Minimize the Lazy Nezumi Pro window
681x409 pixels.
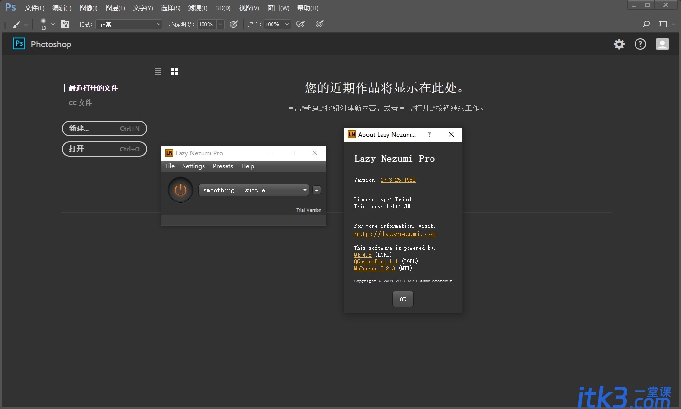(270, 153)
